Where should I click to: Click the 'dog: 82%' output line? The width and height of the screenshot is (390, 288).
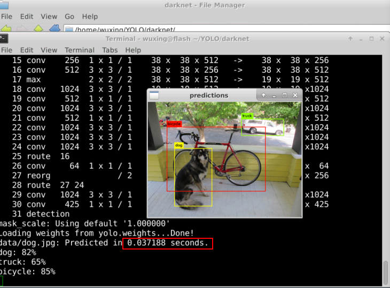pyautogui.click(x=18, y=252)
